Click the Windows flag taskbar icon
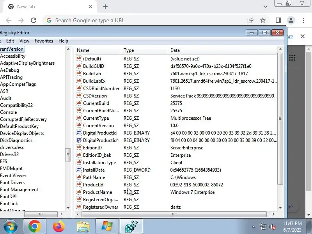The height and width of the screenshot is (234, 312). 107,226
